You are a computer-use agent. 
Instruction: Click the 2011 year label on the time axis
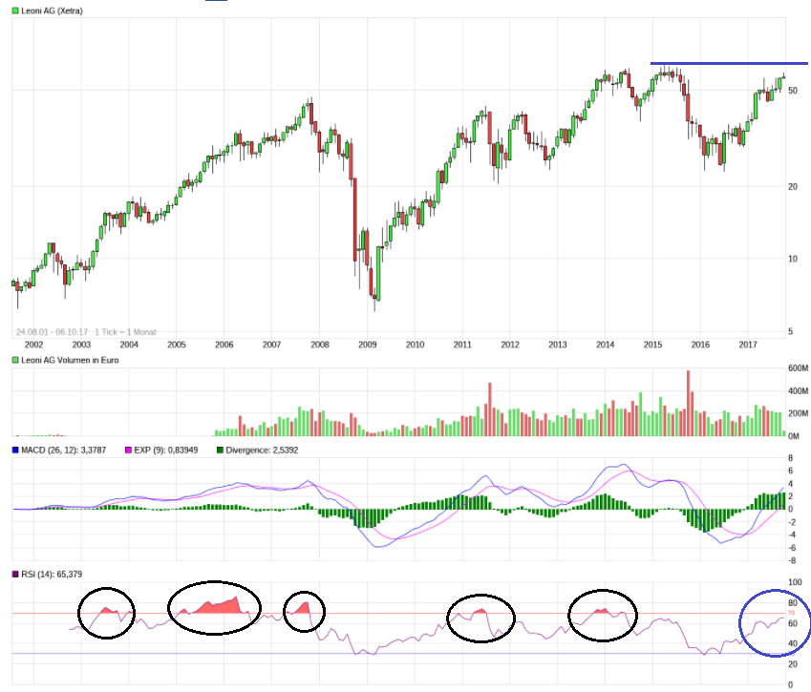click(462, 345)
